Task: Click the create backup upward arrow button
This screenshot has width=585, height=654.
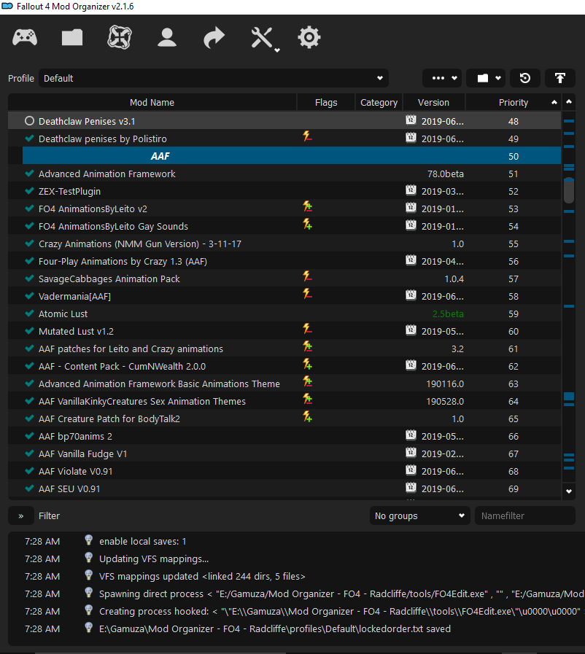Action: point(560,78)
